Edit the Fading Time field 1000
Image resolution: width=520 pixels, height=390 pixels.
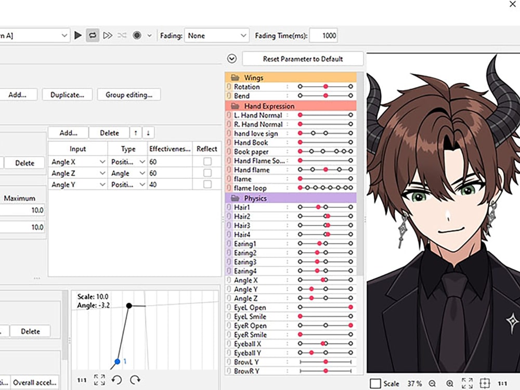[x=323, y=35]
